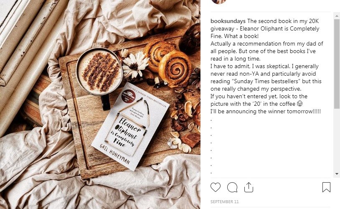
Task: Like the post with the heart icon
Action: [x=215, y=187]
